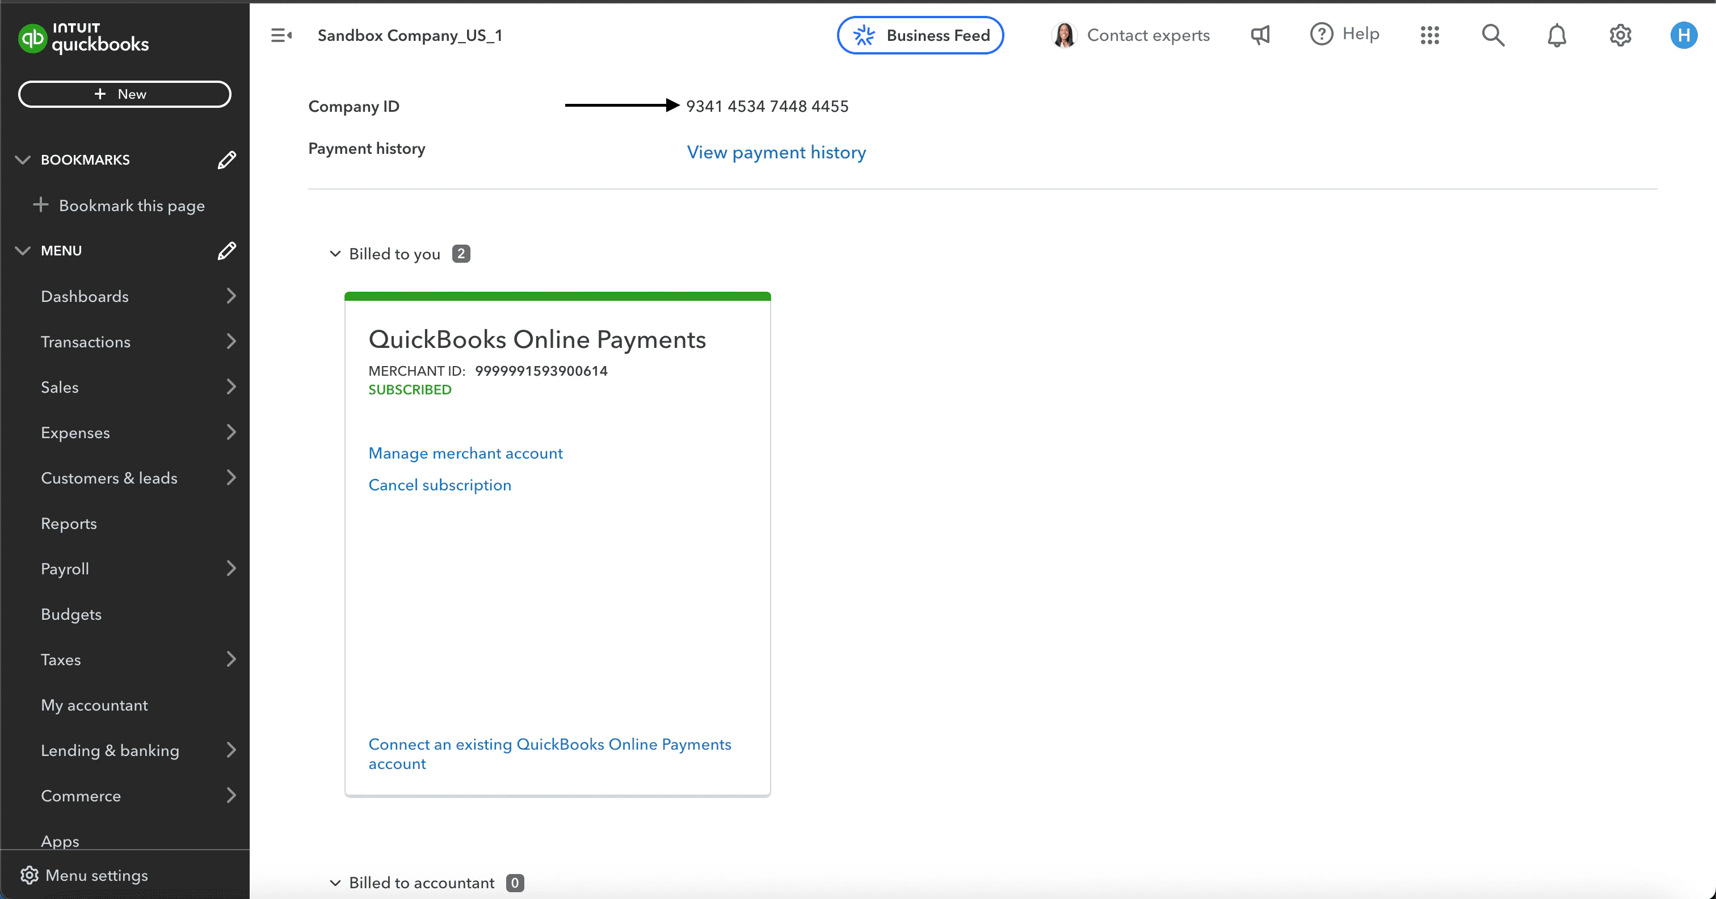Collapse the sidebar with hamburger icon
The height and width of the screenshot is (899, 1716).
coord(281,35)
